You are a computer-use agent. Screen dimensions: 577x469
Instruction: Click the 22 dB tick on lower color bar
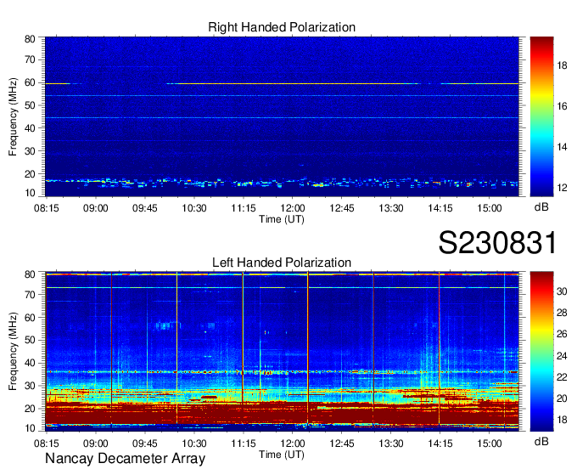(562, 377)
